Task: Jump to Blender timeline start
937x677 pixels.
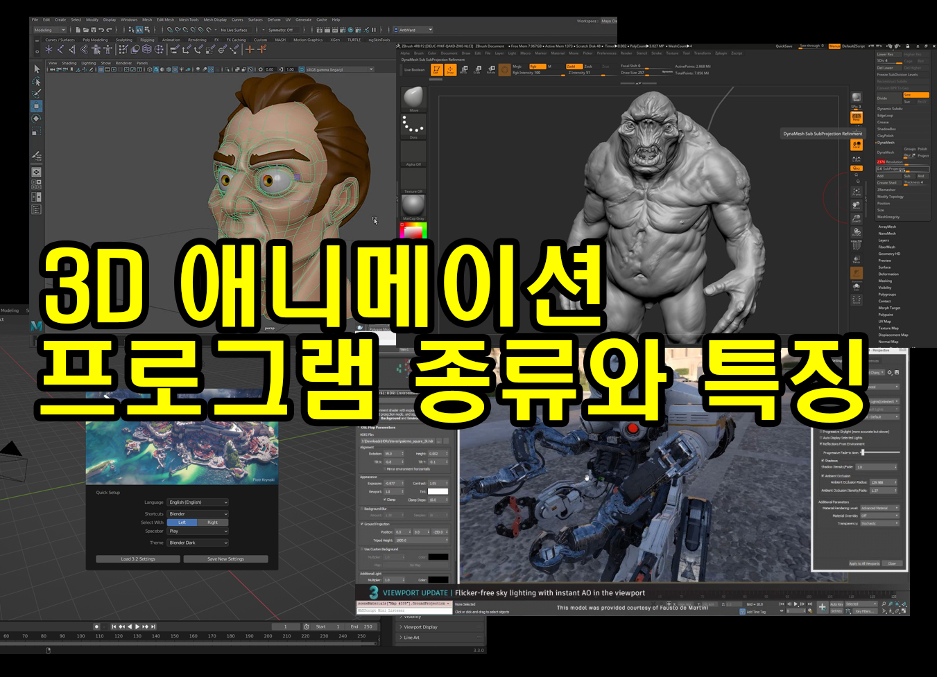Action: click(114, 626)
